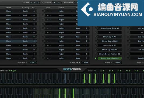Toggle the LED of the last Chords B row
The image size is (144, 98).
(43, 58)
